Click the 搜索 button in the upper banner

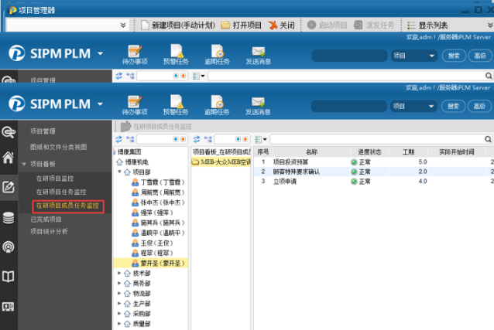(454, 56)
